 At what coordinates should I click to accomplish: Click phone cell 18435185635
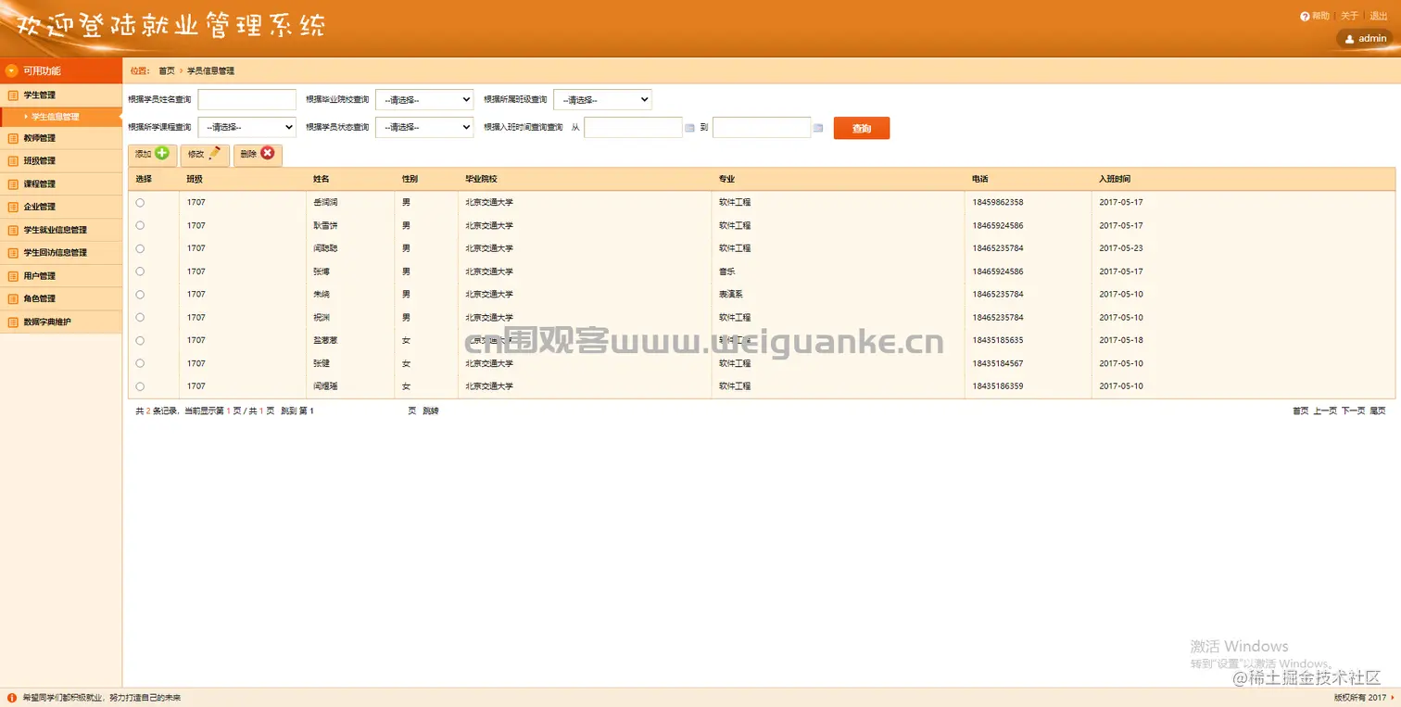[998, 340]
